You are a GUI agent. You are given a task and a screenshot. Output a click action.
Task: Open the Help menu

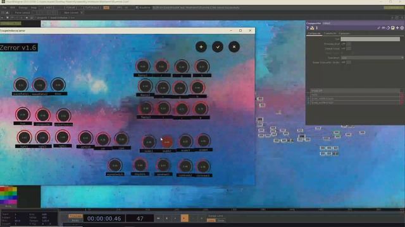[34, 8]
